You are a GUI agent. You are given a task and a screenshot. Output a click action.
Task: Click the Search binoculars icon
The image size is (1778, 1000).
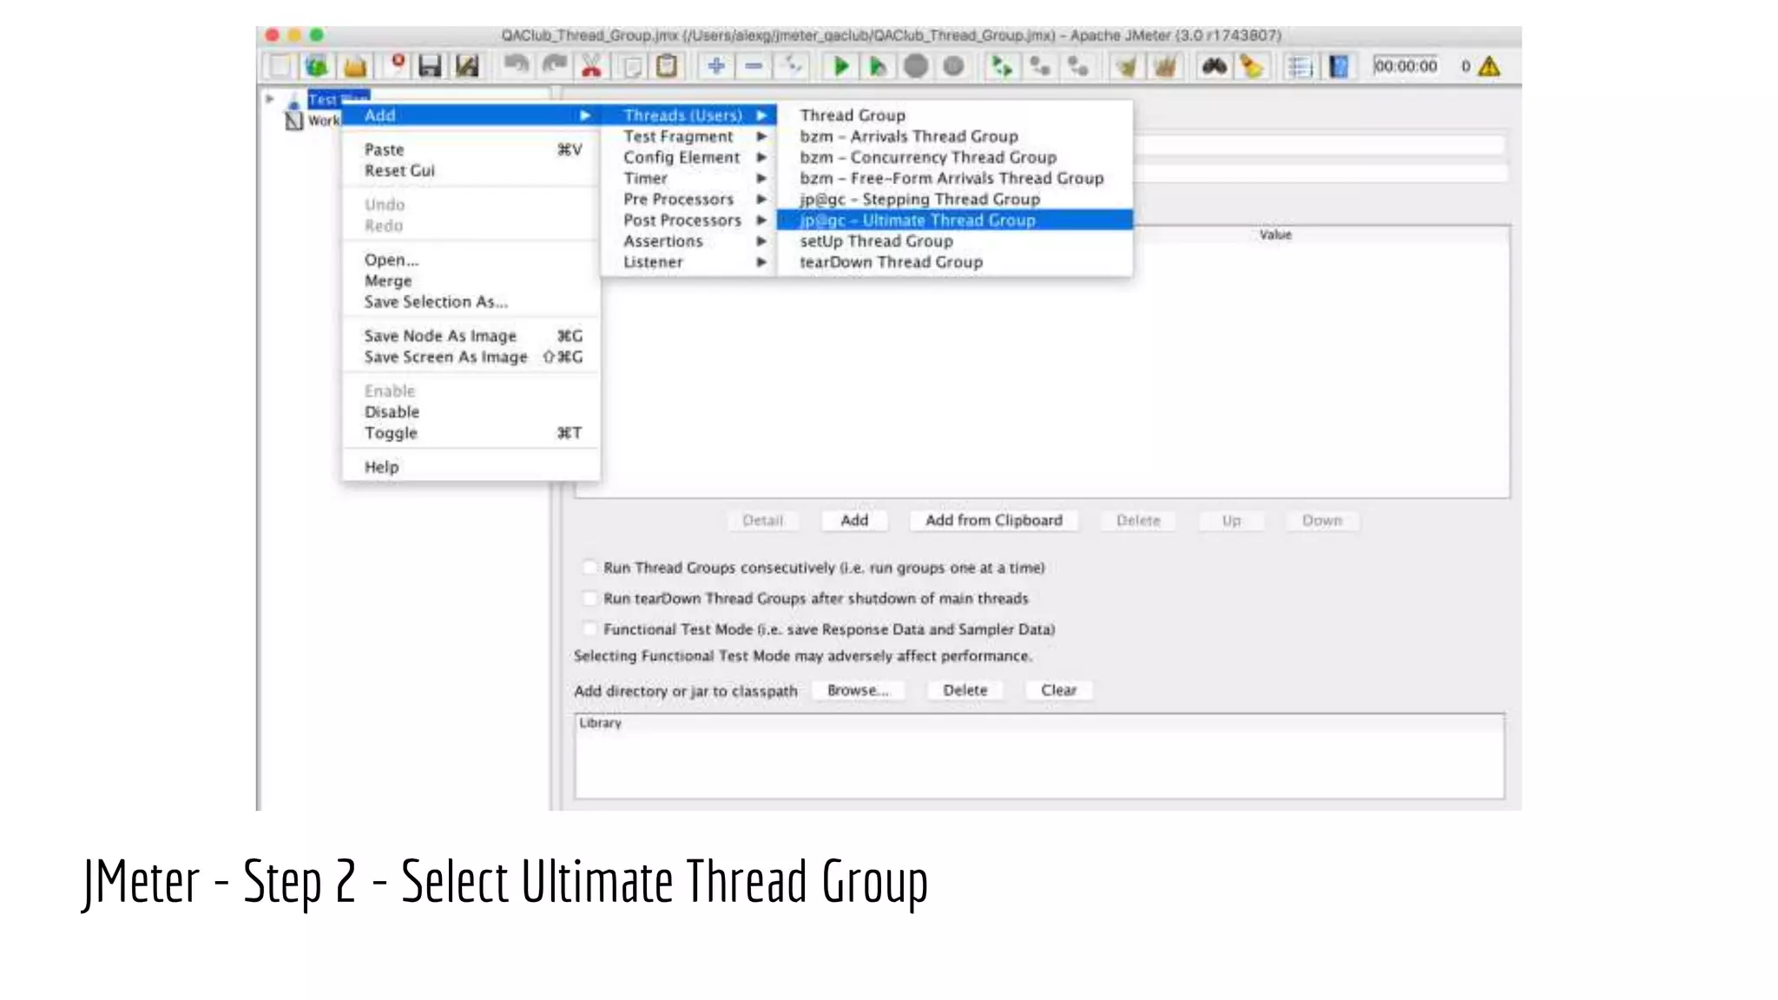[x=1214, y=66]
